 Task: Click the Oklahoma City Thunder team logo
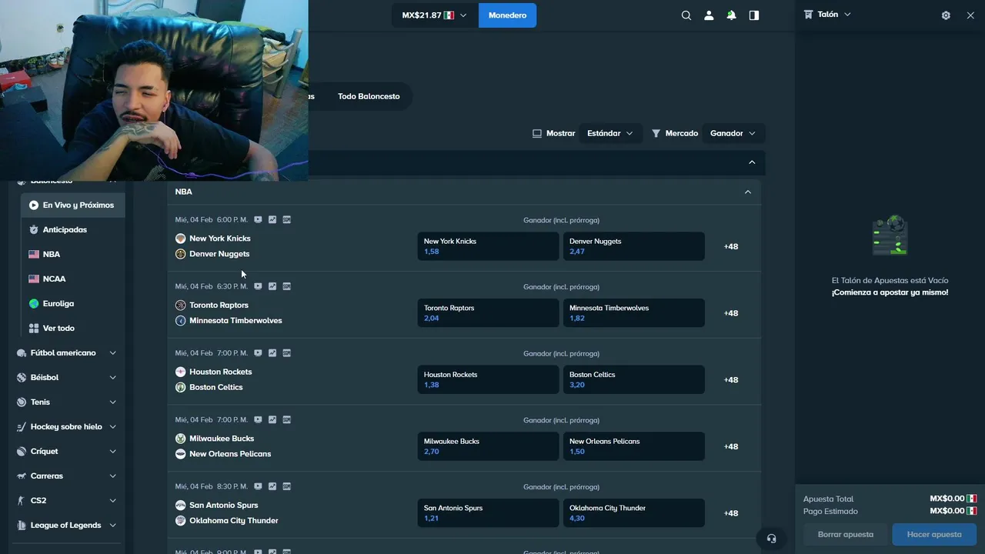click(181, 521)
